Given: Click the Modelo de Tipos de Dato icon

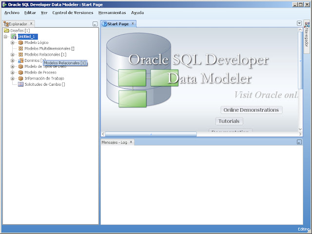Looking at the screenshot, I should [x=20, y=66].
